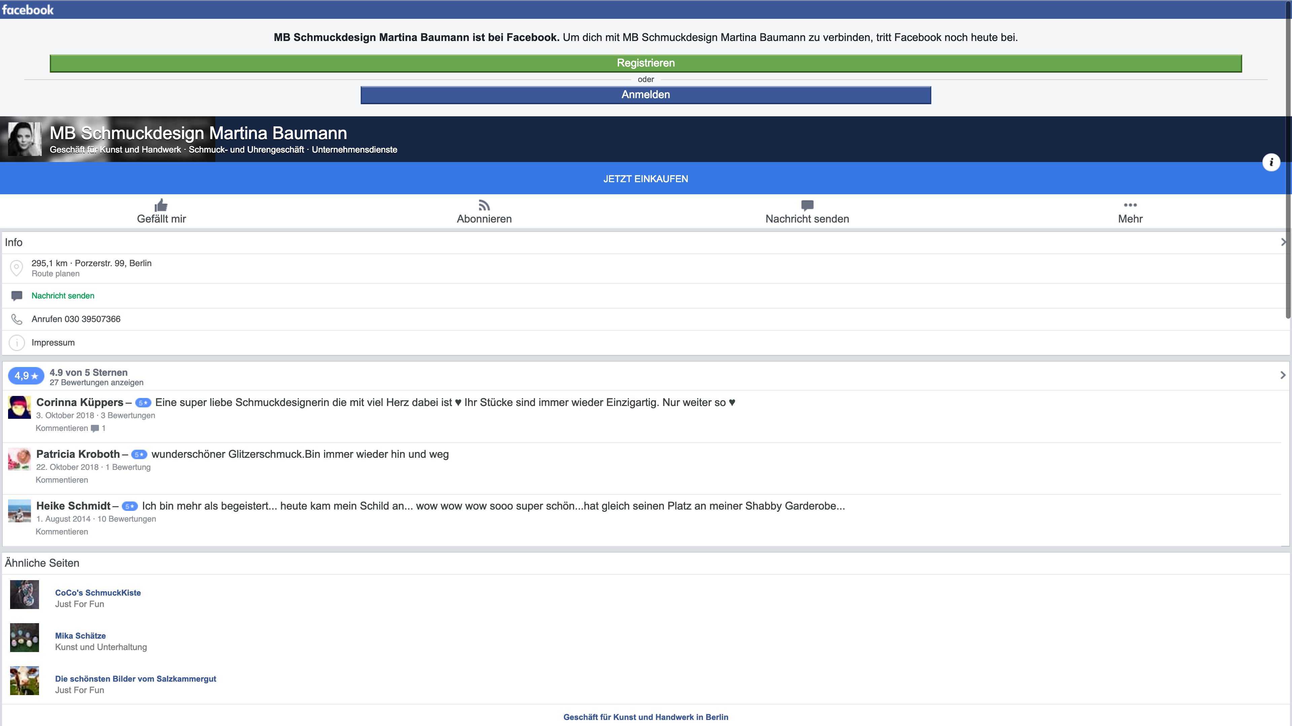The image size is (1292, 726).
Task: Click the Registrieren button
Action: tap(646, 63)
